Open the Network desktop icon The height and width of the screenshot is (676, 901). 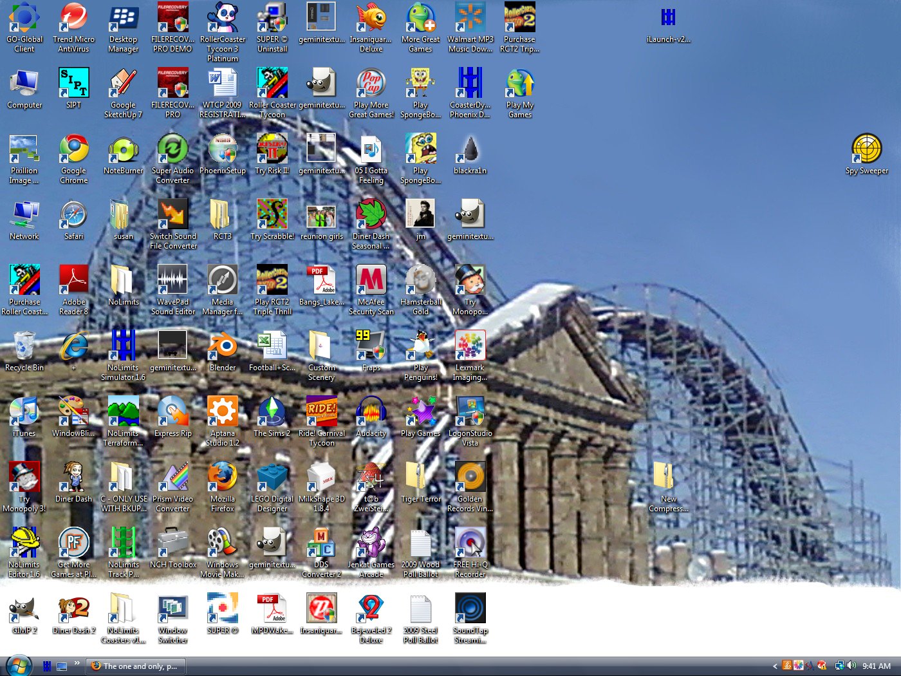pyautogui.click(x=24, y=220)
